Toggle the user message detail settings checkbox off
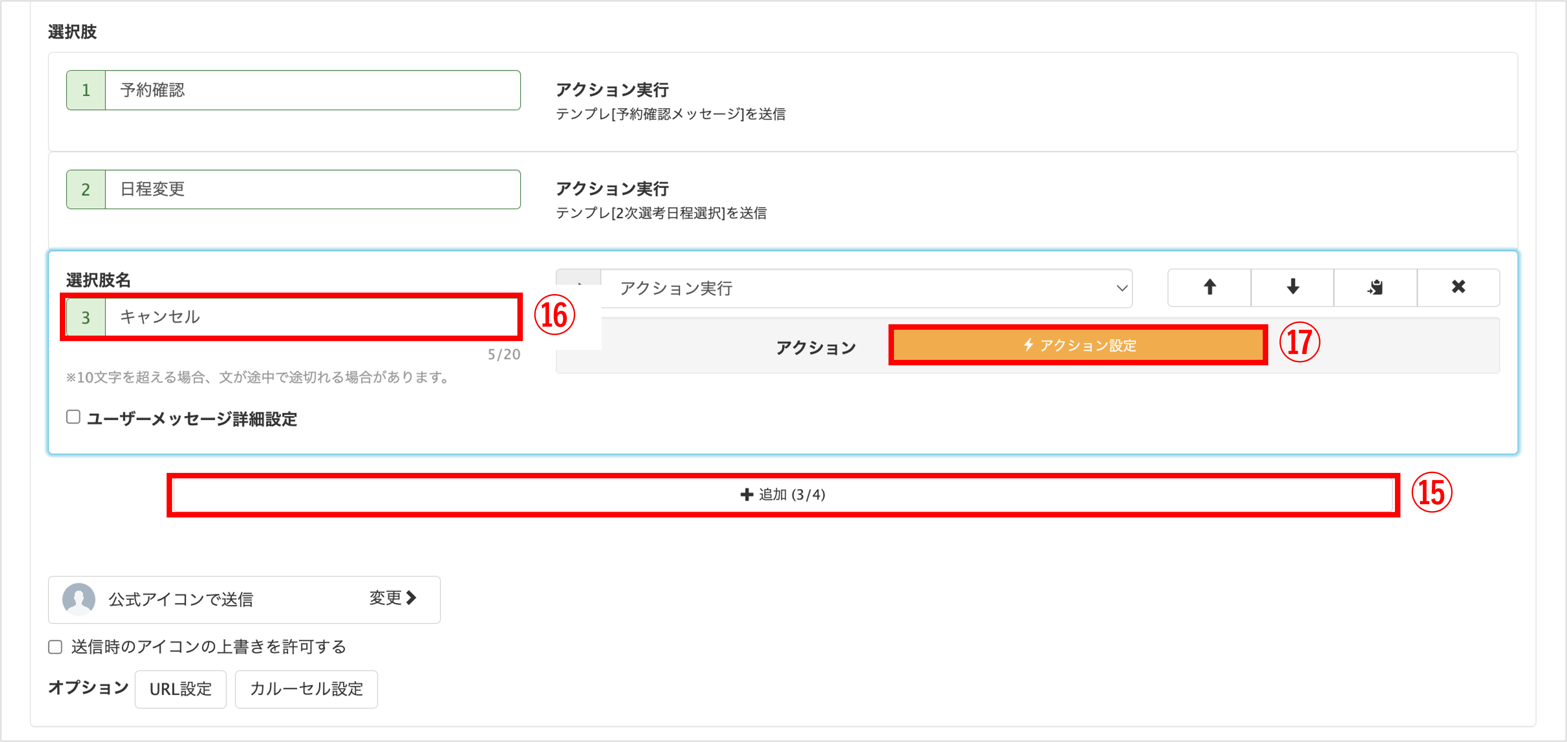 72,417
